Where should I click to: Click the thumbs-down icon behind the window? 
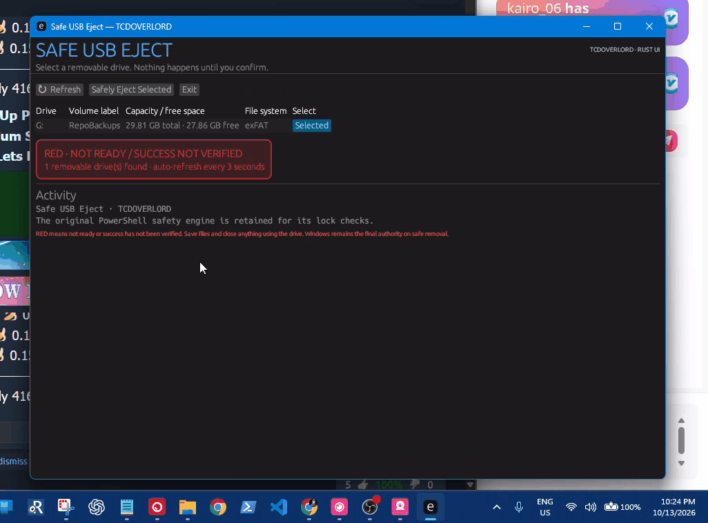tap(415, 484)
